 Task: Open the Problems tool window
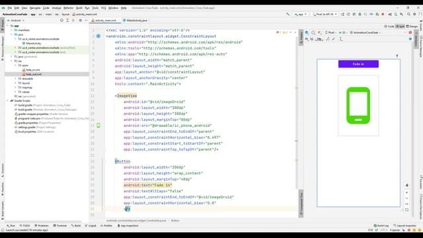pyautogui.click(x=42, y=225)
